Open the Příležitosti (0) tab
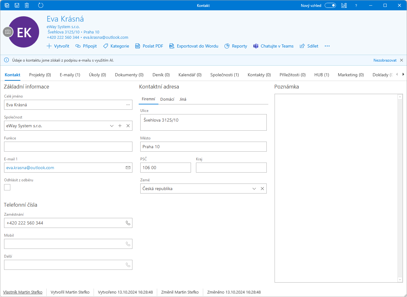The width and height of the screenshot is (407, 297). tap(292, 75)
